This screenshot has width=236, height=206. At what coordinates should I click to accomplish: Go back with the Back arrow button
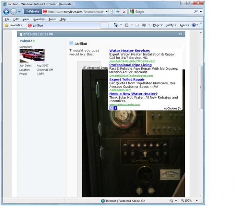[6, 12]
